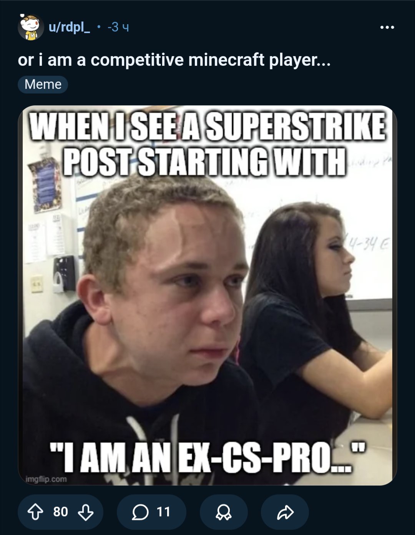Tap the imgflip.com watermark on the meme

click(46, 479)
